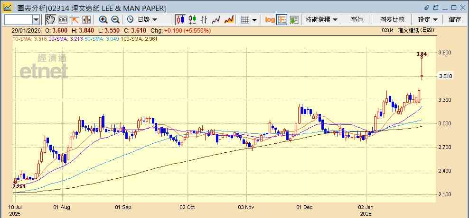Click the 3.610 current price axis label
Image resolution: width=469 pixels, height=218 pixels.
coord(445,76)
